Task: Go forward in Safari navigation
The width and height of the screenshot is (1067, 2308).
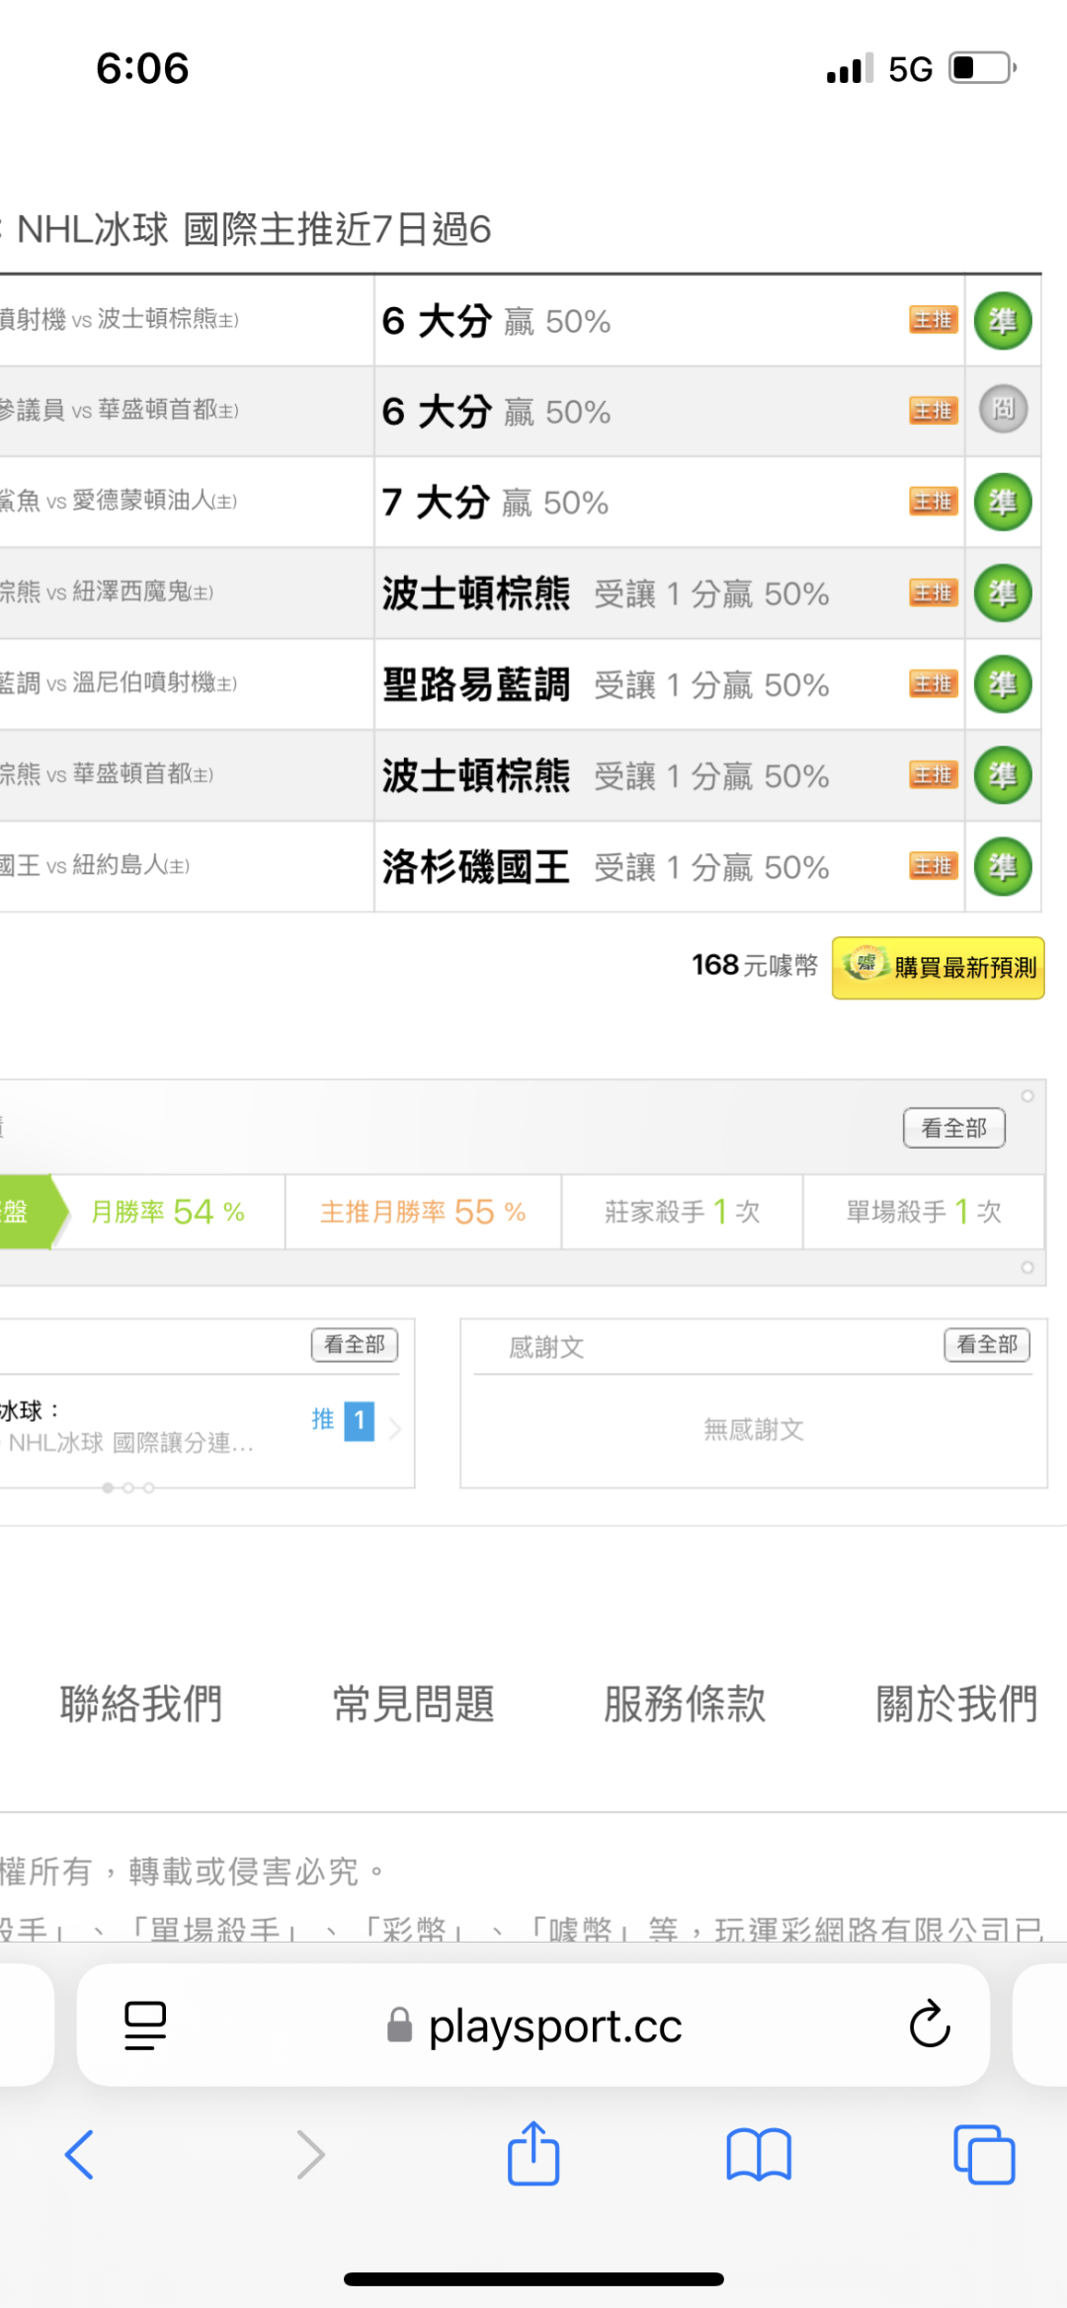Action: [310, 2154]
